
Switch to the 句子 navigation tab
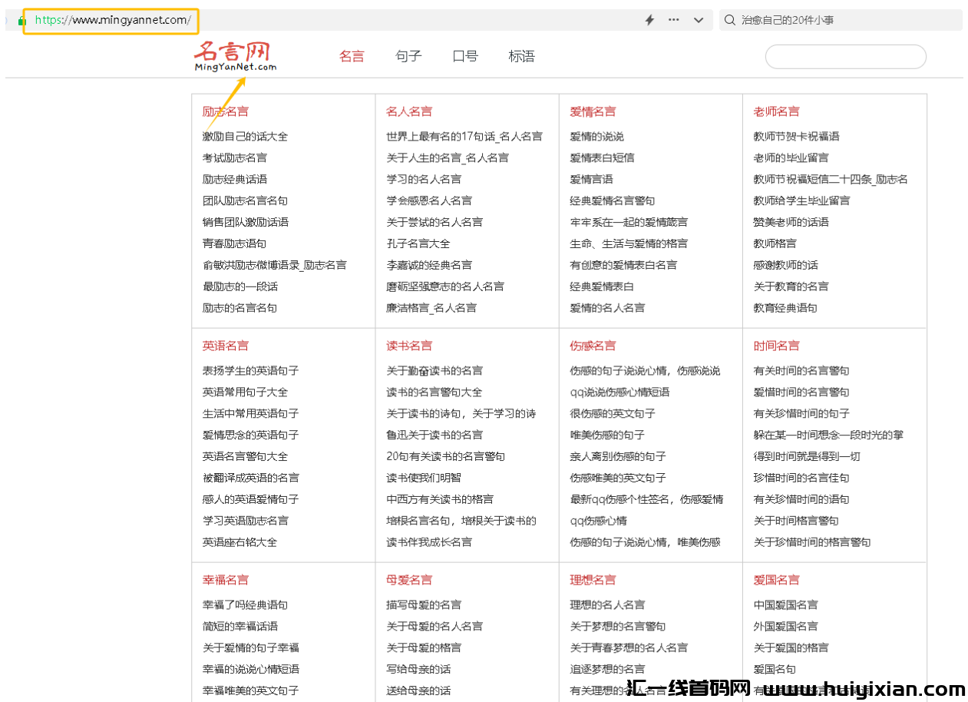tap(408, 56)
